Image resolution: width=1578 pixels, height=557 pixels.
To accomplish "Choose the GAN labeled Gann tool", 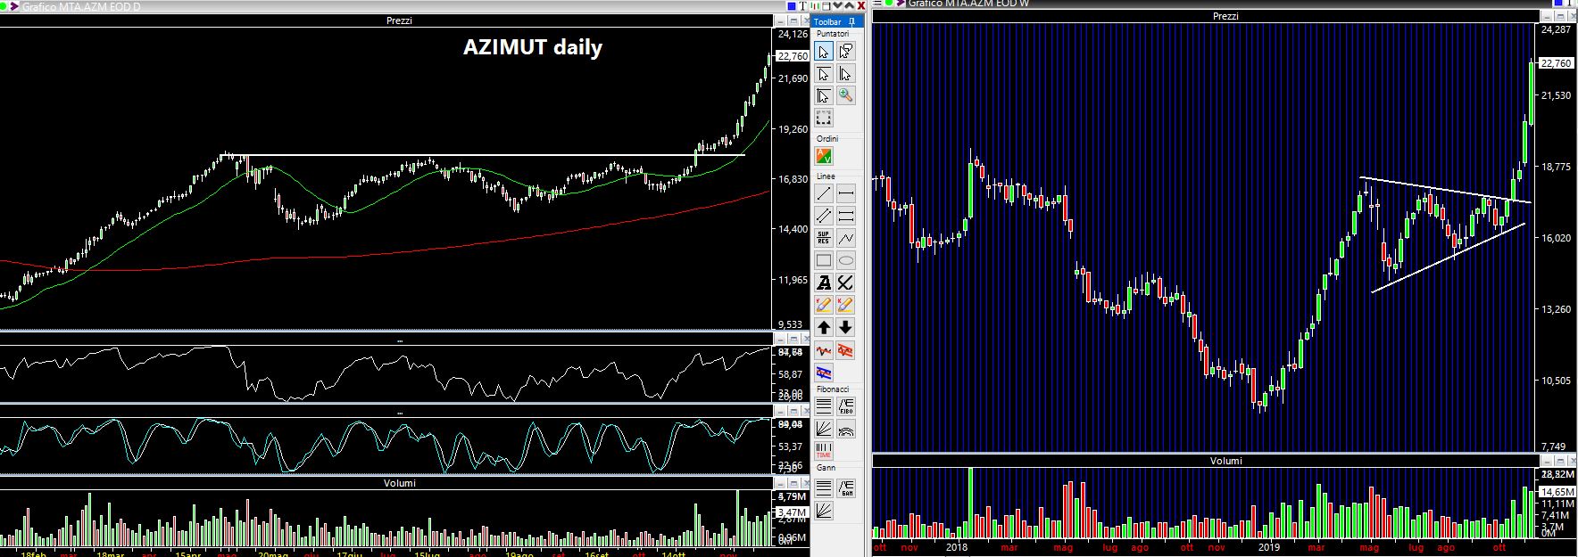I will click(x=845, y=487).
